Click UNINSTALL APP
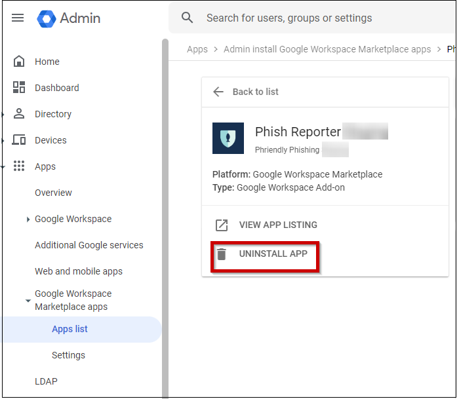The width and height of the screenshot is (459, 399). [x=273, y=254]
